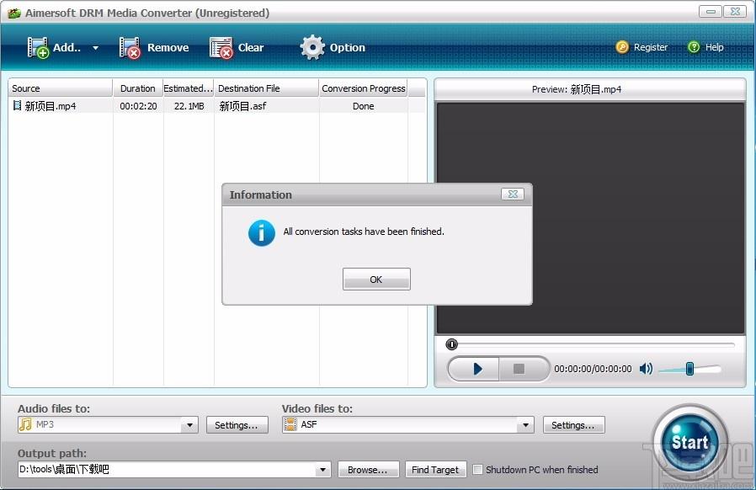Close the Information dialog

pos(513,194)
